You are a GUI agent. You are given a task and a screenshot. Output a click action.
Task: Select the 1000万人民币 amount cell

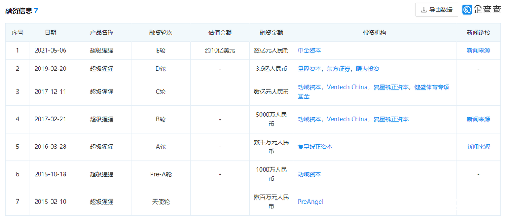pos(272,174)
